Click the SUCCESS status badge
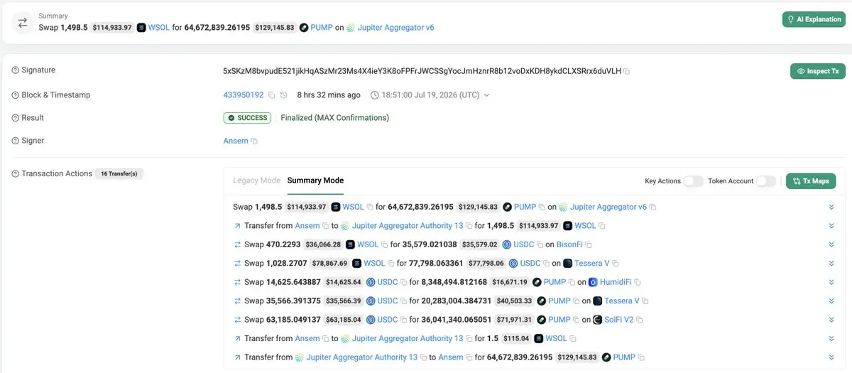 [x=248, y=118]
